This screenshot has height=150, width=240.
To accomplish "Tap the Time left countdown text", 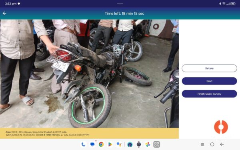I will tap(124, 14).
